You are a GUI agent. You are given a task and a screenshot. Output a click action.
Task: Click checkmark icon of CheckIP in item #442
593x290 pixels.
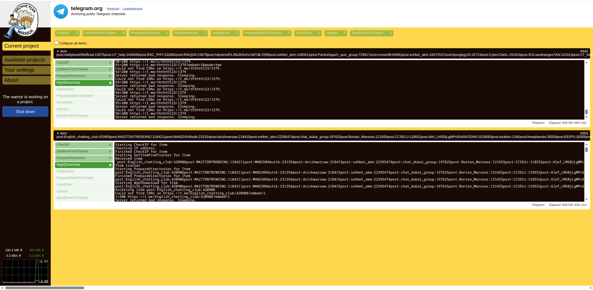pos(110,63)
